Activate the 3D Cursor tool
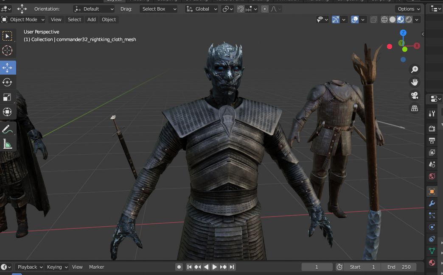This screenshot has width=443, height=275. tap(7, 50)
